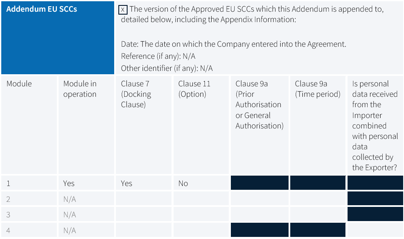Viewport: 404px width, 239px height.
Task: Click the personal data combined question header
Action: [375, 125]
